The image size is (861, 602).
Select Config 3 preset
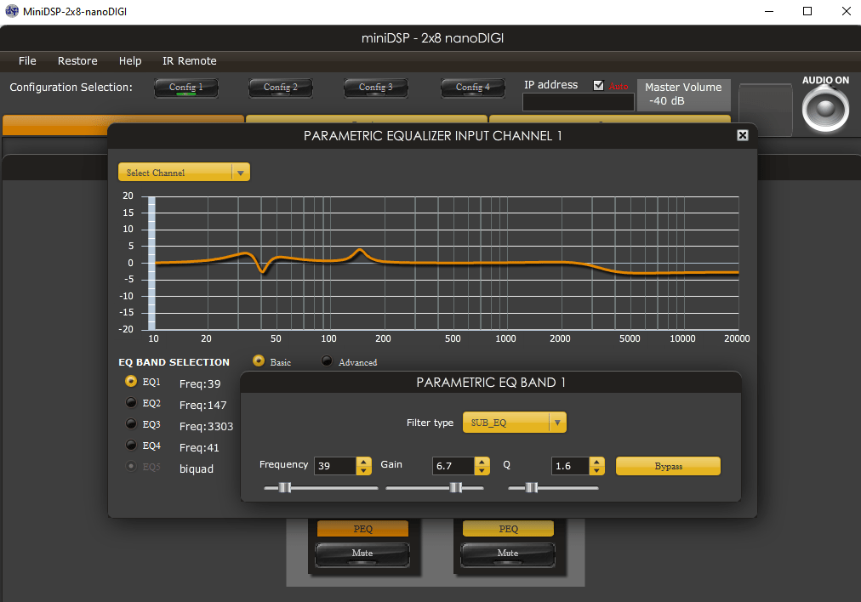click(375, 88)
